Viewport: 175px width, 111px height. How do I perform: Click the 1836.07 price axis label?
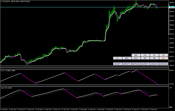[172, 48]
